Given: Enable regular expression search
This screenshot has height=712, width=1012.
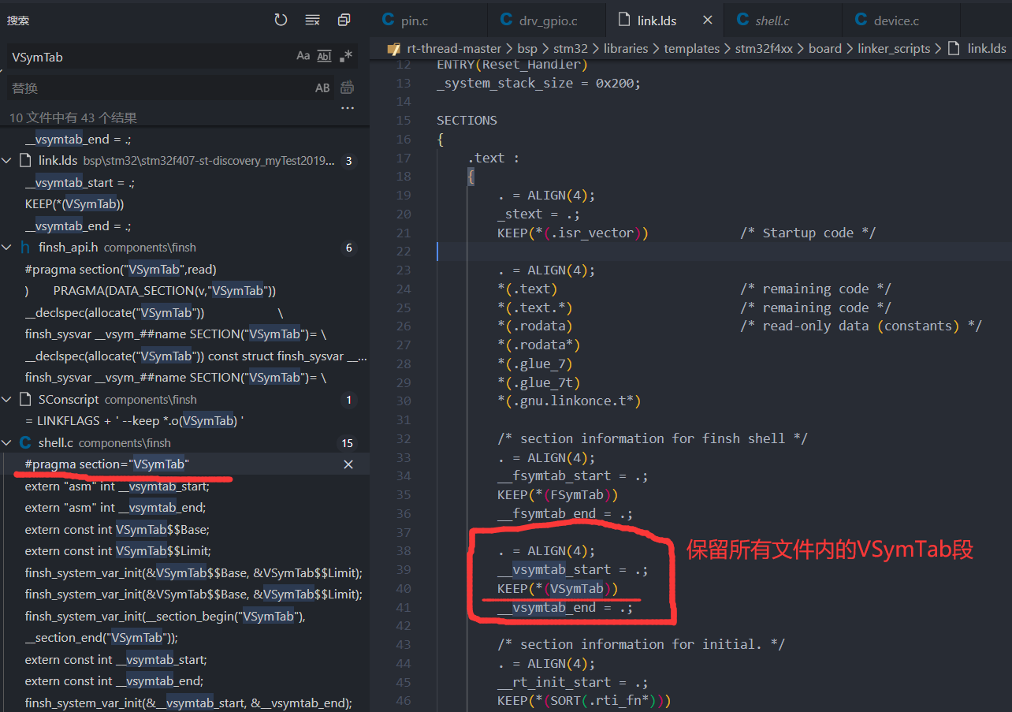Looking at the screenshot, I should (345, 56).
